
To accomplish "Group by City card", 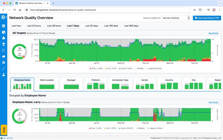I will pos(193,84).
